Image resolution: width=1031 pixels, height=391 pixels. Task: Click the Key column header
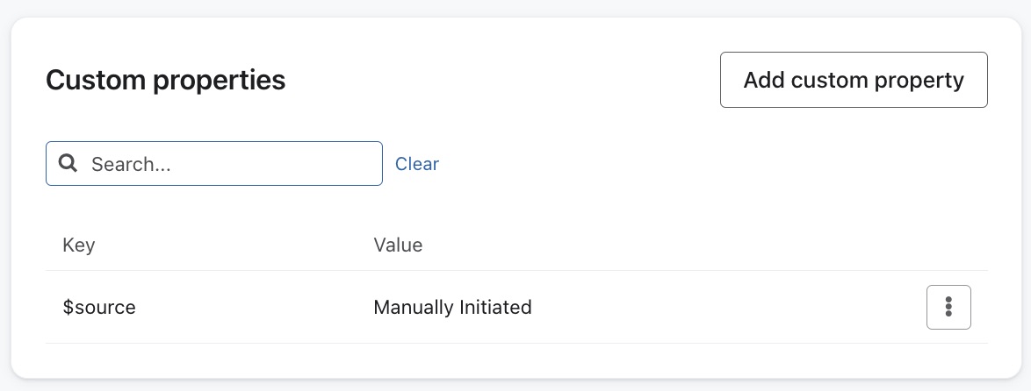(79, 245)
